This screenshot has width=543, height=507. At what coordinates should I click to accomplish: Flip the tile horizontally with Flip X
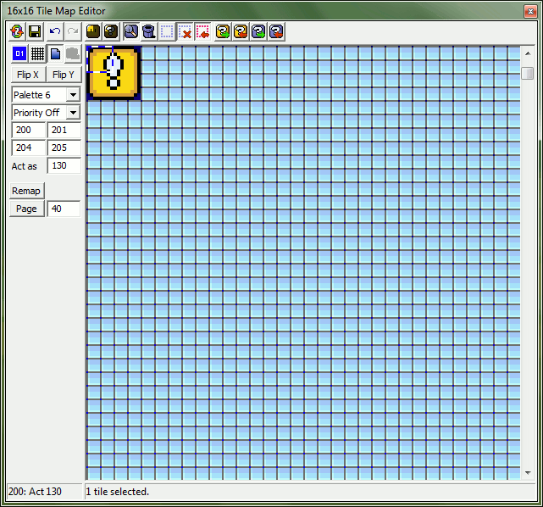click(28, 75)
